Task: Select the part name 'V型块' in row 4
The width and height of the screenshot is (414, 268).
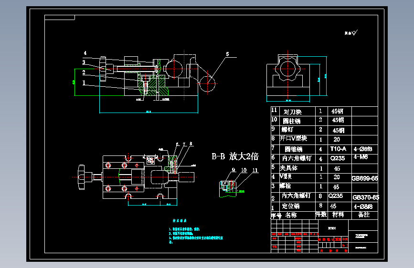Action: [x=286, y=176]
